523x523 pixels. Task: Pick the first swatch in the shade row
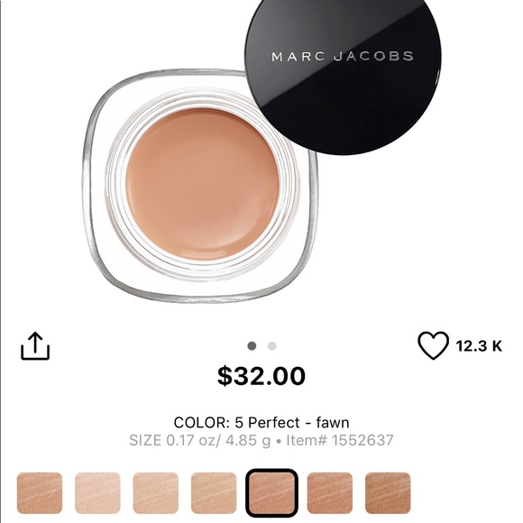point(40,492)
